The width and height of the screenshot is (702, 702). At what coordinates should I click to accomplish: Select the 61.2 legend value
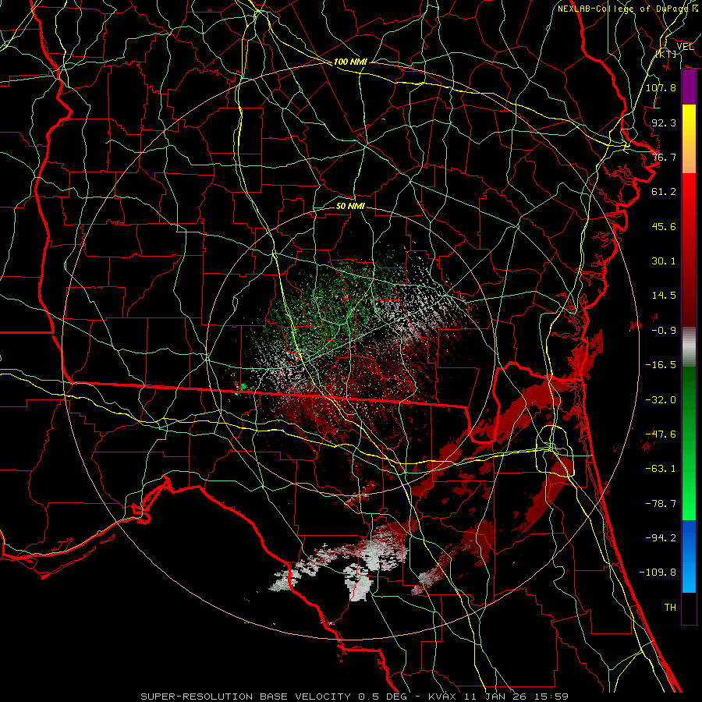pos(664,192)
